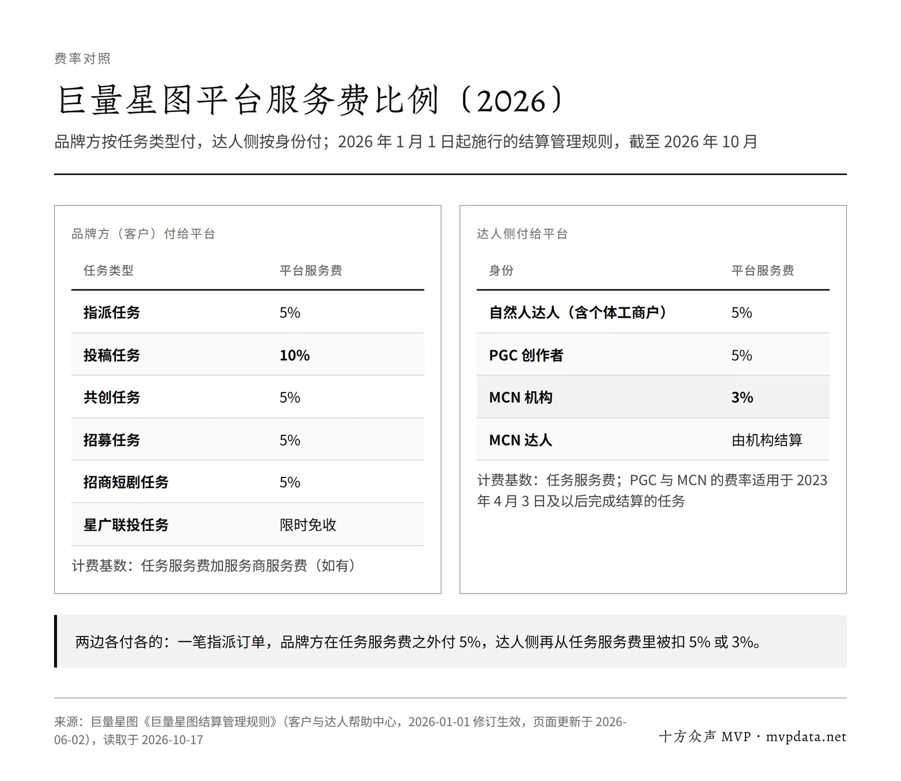The height and width of the screenshot is (781, 901).
Task: Select the 招募任务 row label
Action: pos(111,440)
